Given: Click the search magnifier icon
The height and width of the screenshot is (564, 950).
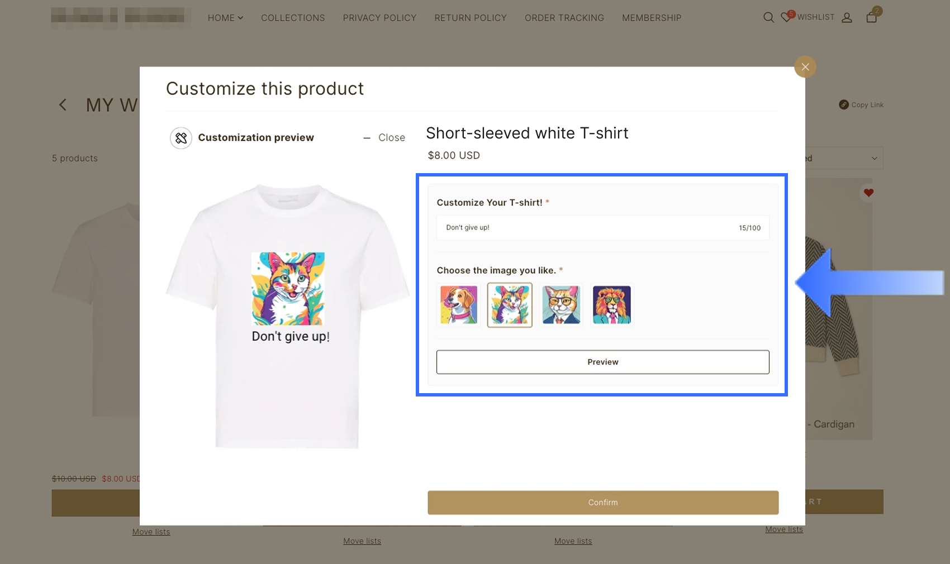Looking at the screenshot, I should (x=768, y=18).
